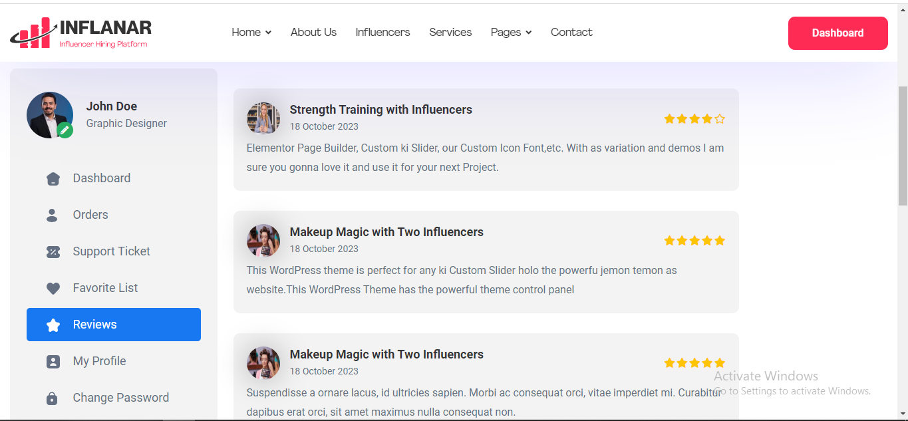This screenshot has height=421, width=908.
Task: Open the About Us page
Action: [313, 33]
